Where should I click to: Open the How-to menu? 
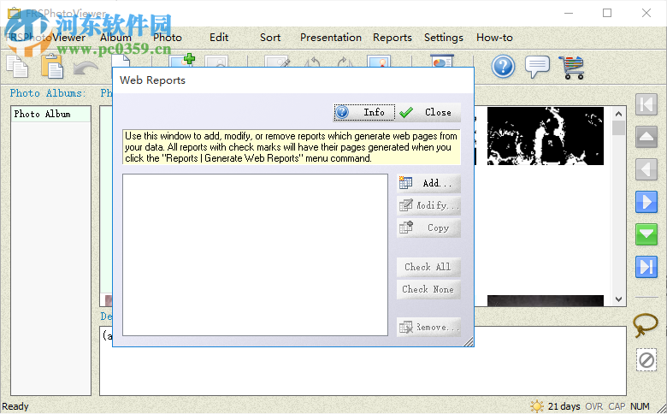click(x=494, y=38)
